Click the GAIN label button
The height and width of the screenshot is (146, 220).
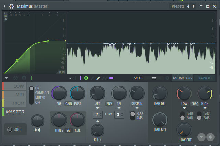69,104
